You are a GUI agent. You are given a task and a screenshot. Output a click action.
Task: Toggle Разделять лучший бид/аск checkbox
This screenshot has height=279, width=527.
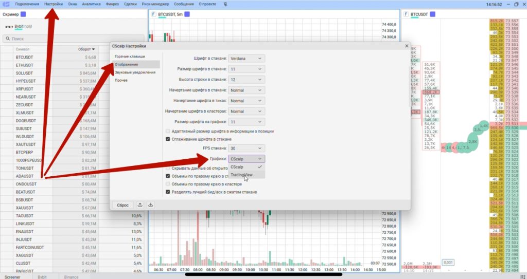tap(168, 192)
